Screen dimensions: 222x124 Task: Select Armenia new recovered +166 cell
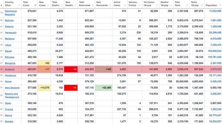tap(104, 69)
